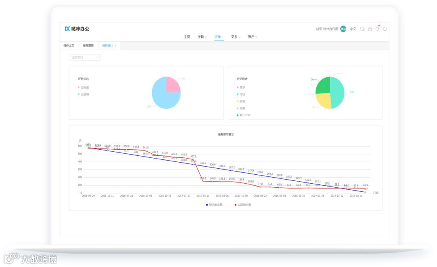Click the 2015-08-29 axis date

(x=88, y=196)
